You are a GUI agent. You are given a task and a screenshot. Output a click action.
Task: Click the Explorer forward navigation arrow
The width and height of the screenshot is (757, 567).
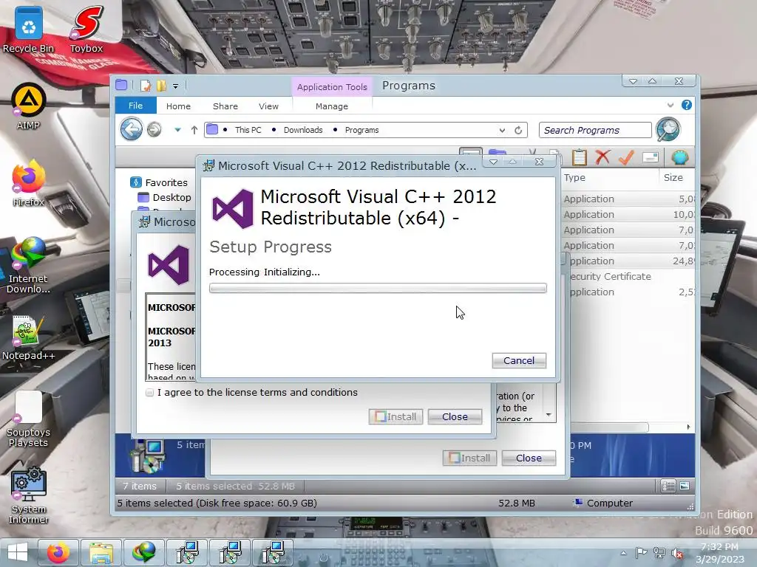[155, 129]
